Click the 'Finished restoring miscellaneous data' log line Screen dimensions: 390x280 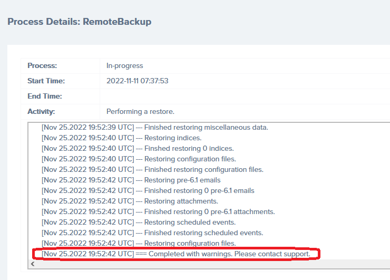155,127
